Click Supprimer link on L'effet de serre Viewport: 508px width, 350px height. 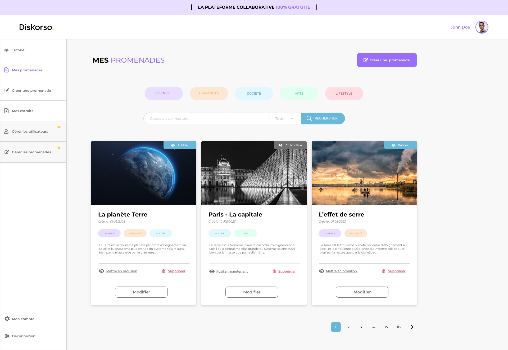point(397,271)
